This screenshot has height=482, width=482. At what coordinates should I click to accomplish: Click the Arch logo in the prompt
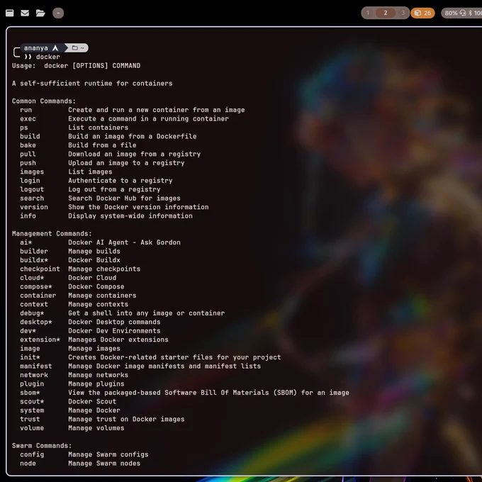[x=55, y=48]
